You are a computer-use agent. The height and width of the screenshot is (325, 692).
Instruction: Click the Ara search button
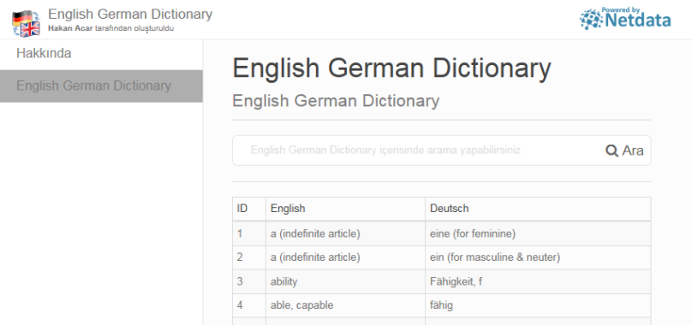624,151
